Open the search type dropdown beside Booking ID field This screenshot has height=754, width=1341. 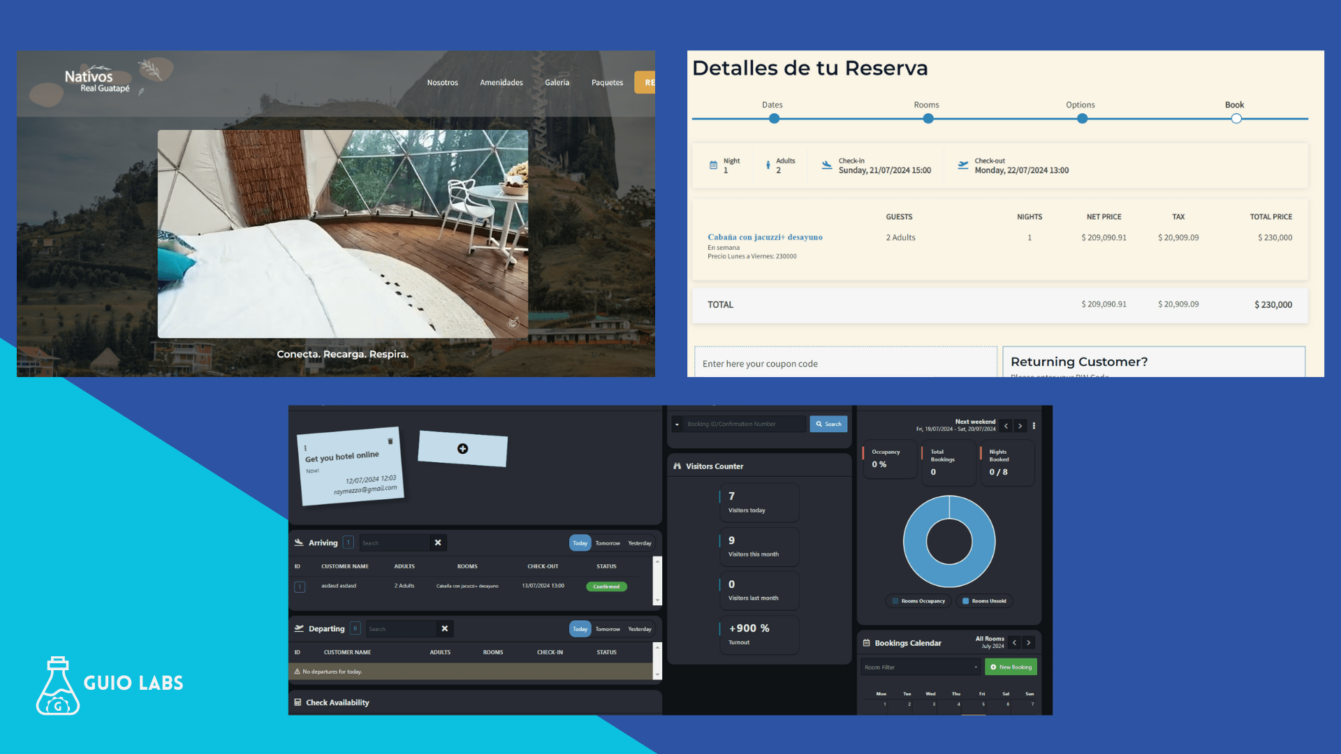677,424
